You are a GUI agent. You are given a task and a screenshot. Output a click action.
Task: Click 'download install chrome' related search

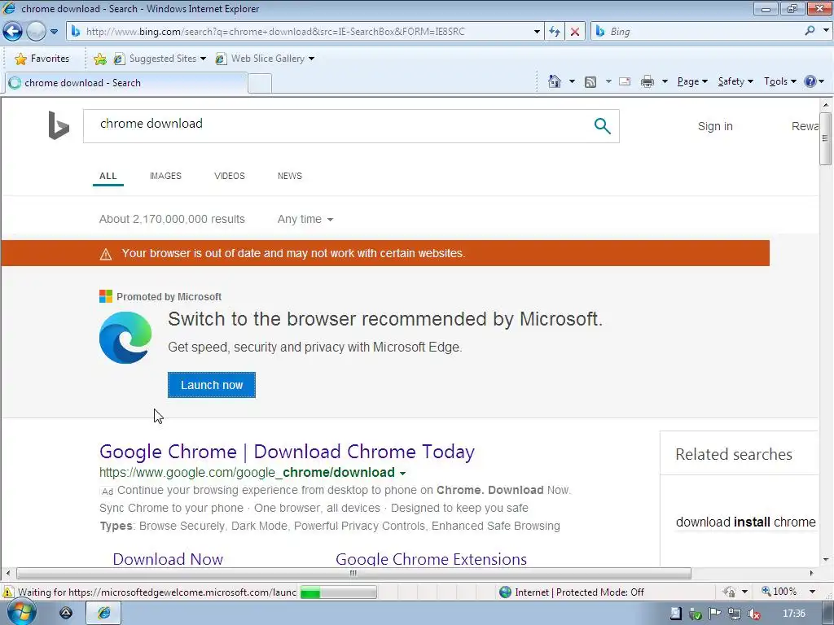tap(746, 522)
